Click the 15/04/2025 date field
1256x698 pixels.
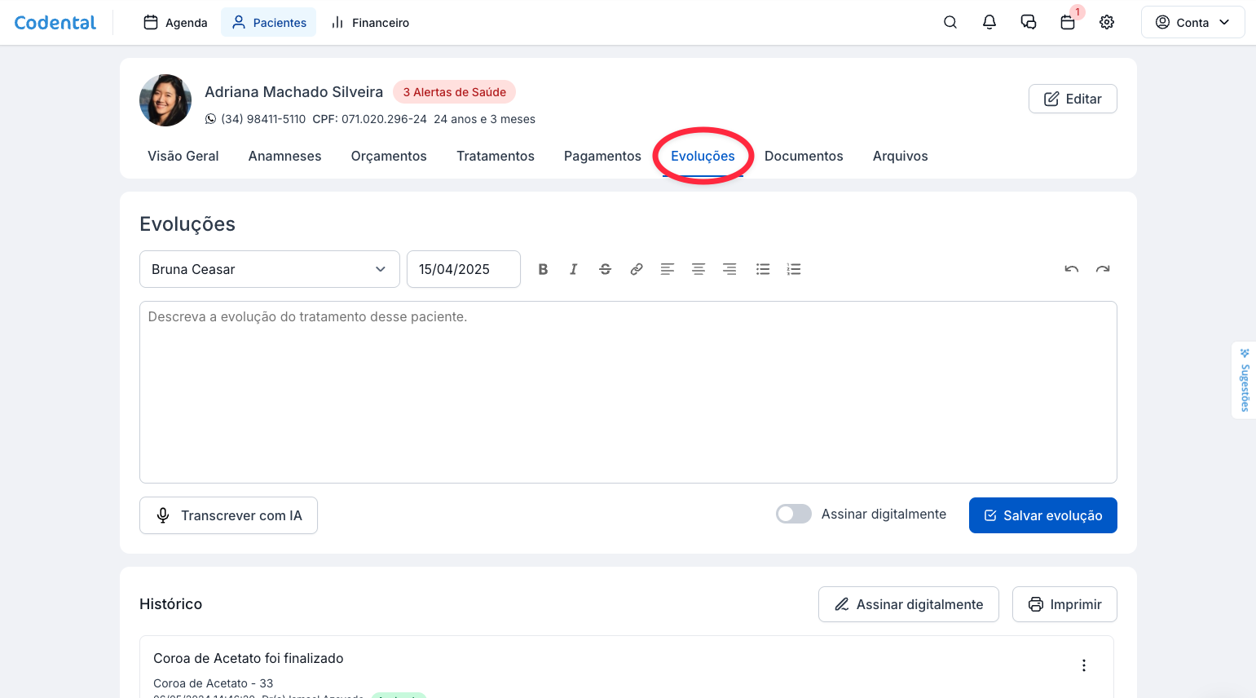(463, 269)
